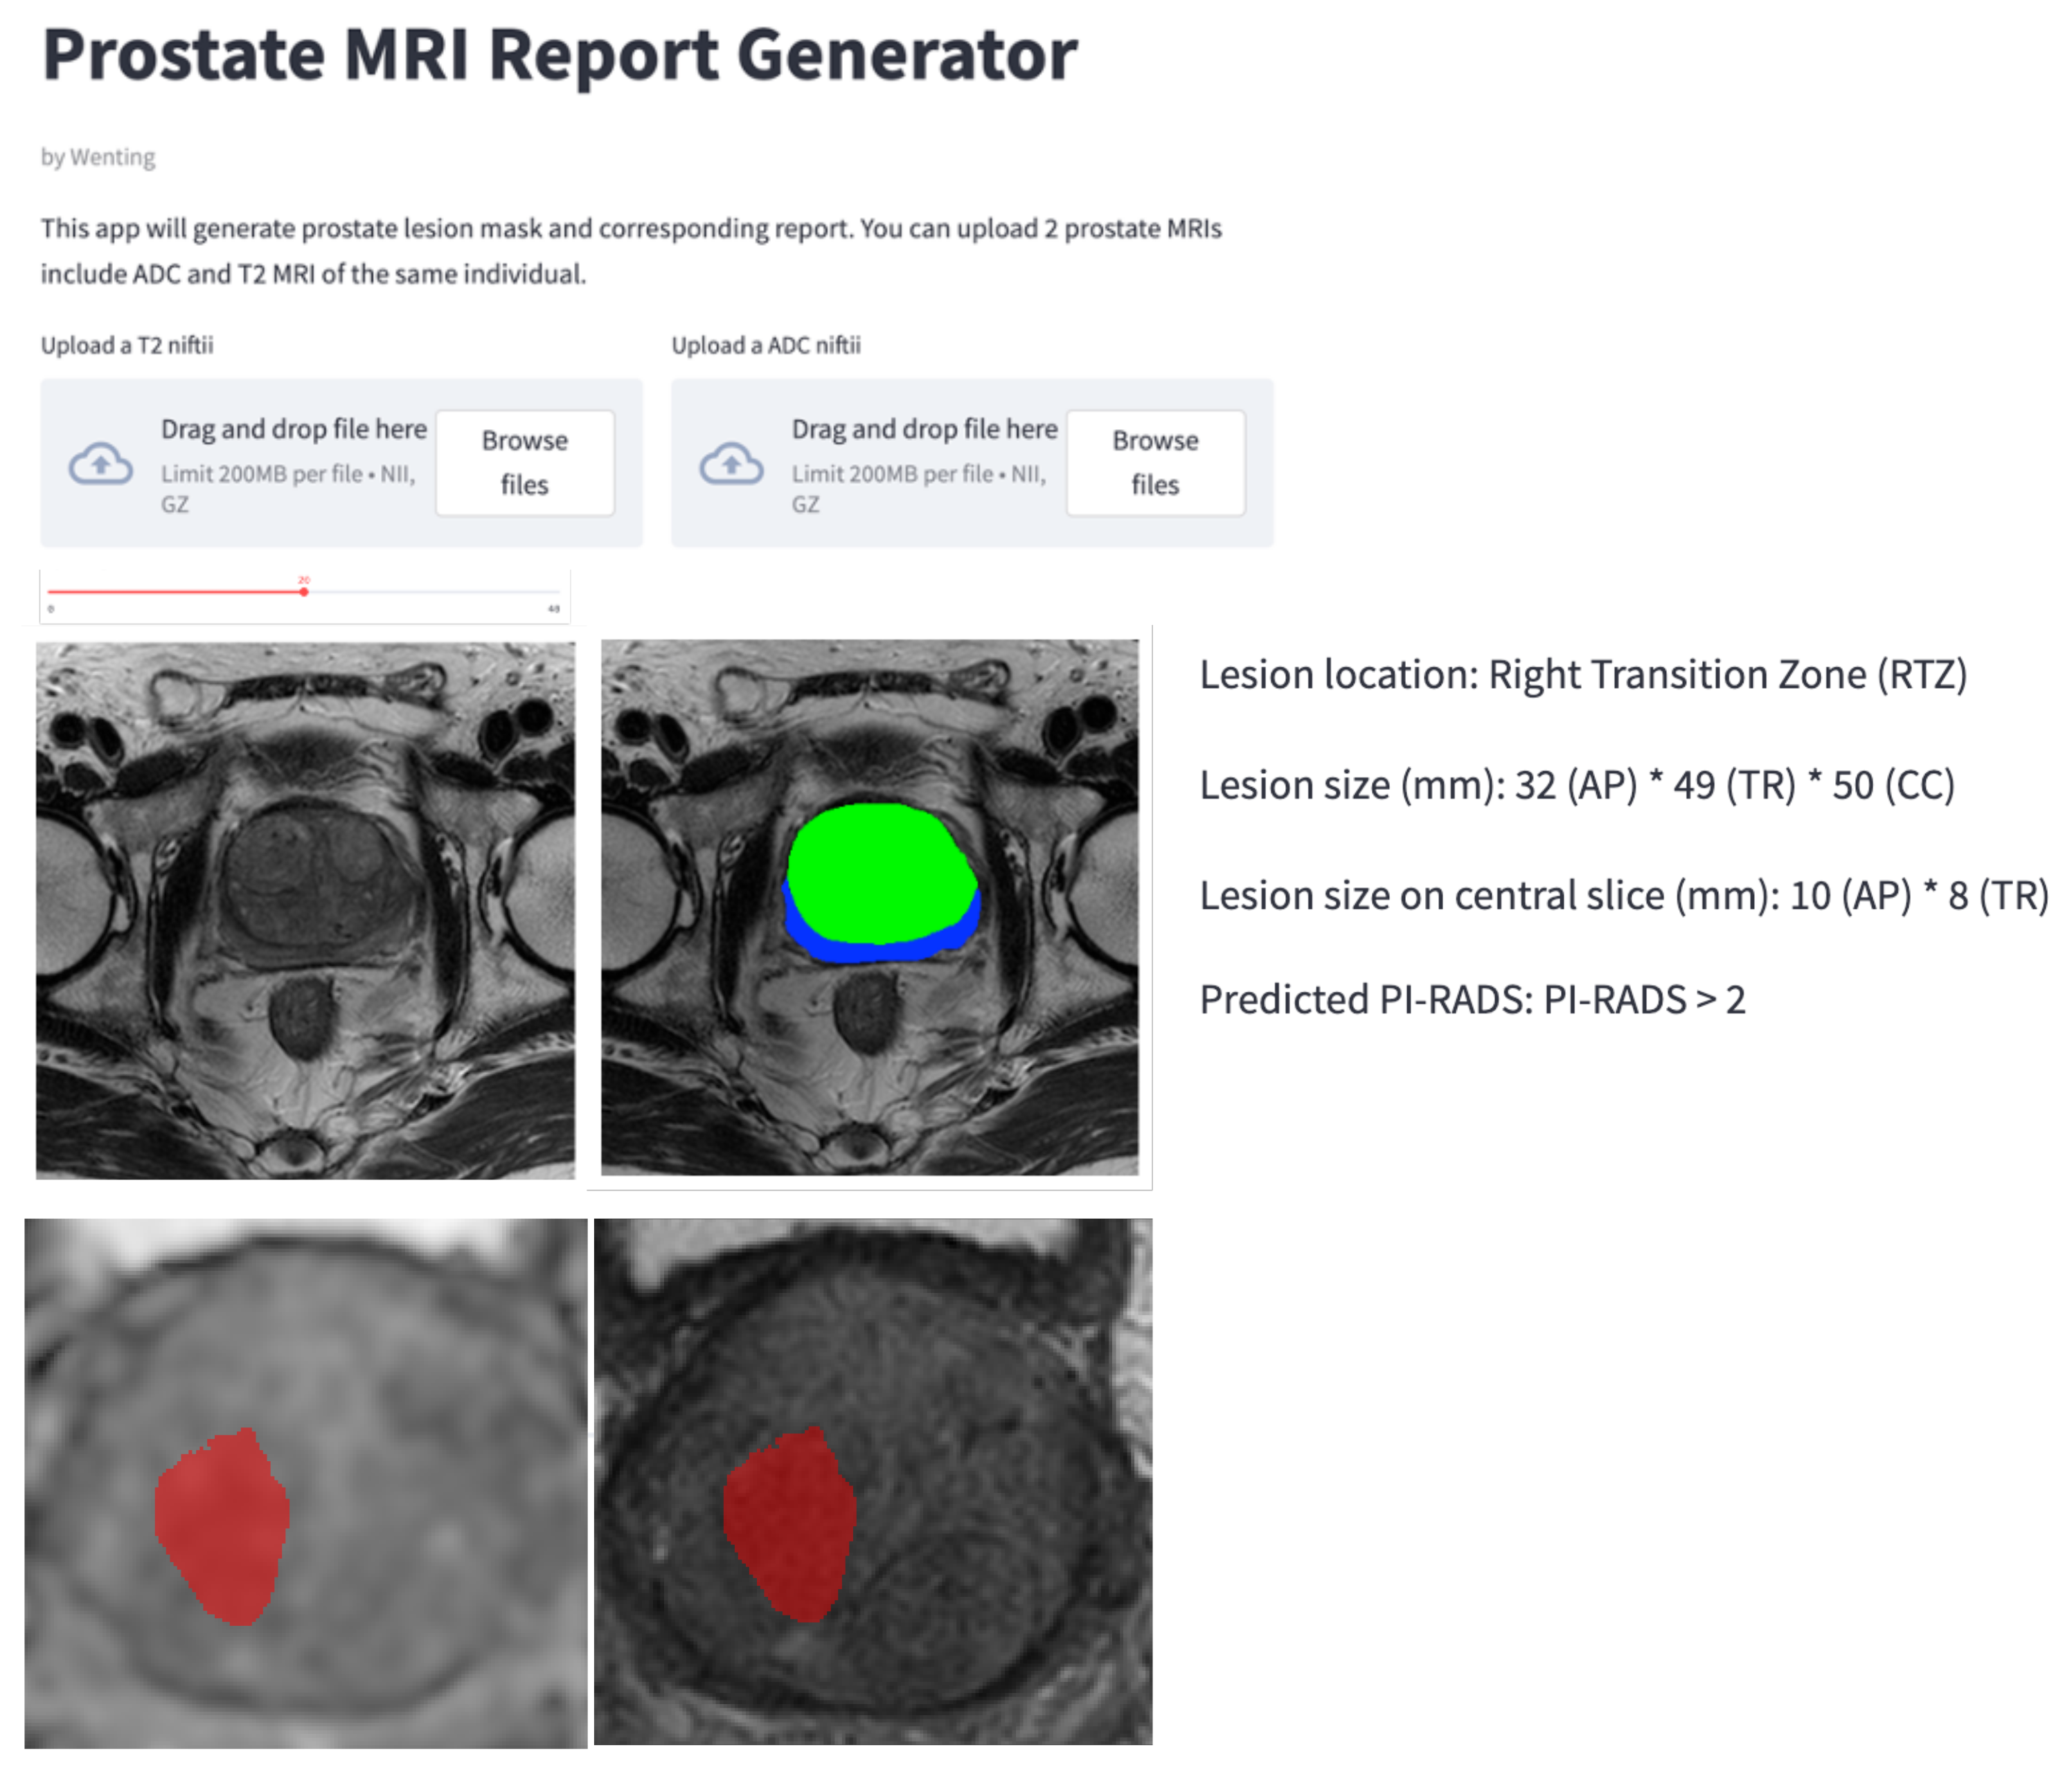Click the 'by Wenting' author caption

tap(98, 157)
